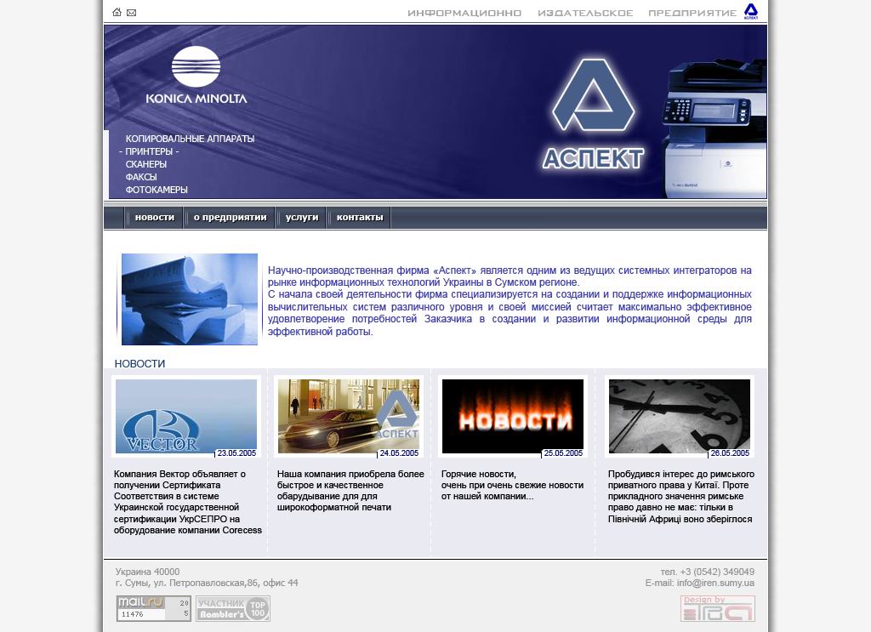Image resolution: width=871 pixels, height=632 pixels.
Task: Select СКАНЕРЫ in banner list
Action: tap(146, 164)
